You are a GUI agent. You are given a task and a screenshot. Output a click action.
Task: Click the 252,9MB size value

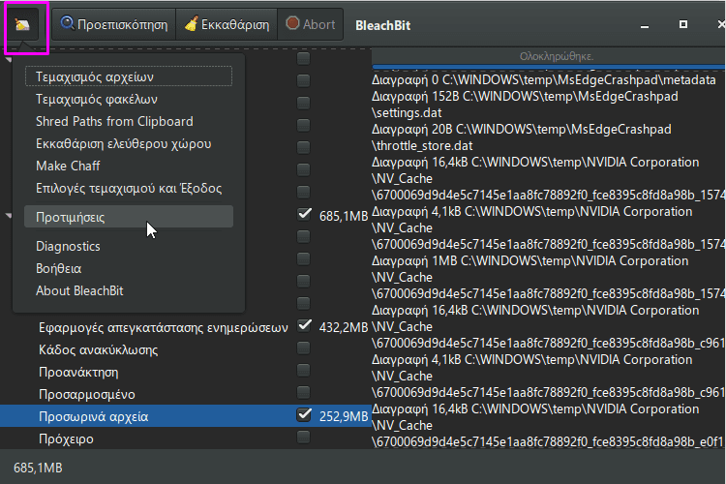pos(343,416)
